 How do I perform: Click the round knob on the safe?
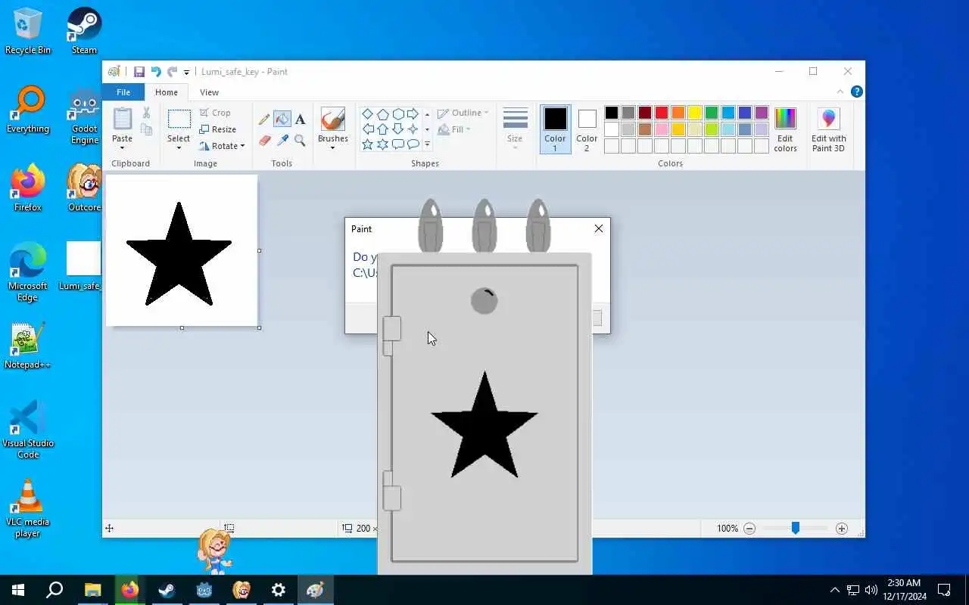pyautogui.click(x=484, y=301)
